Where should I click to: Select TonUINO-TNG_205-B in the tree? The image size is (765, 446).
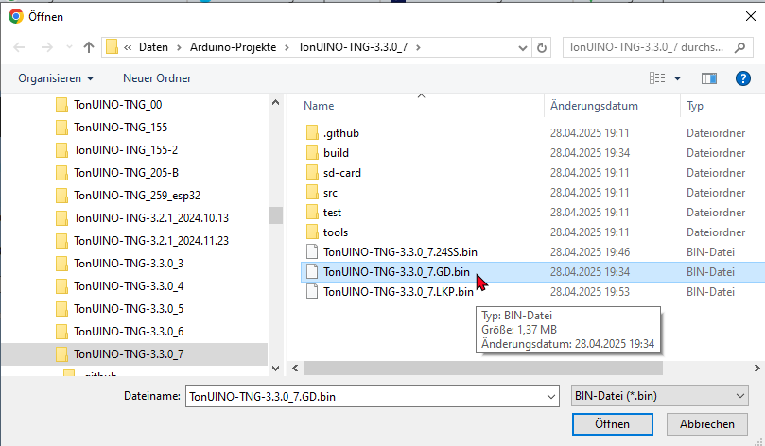(x=126, y=173)
